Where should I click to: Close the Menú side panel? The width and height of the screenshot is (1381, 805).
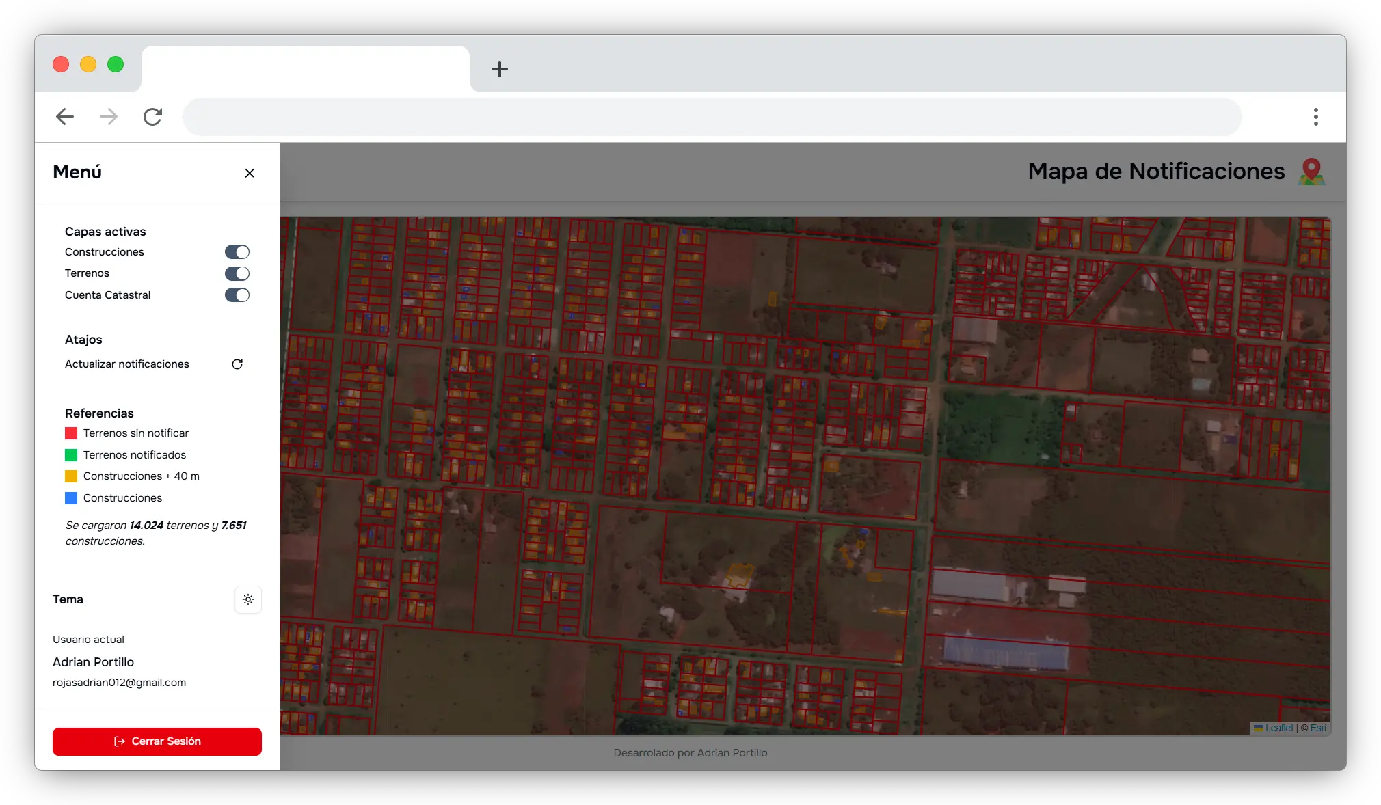(x=250, y=173)
